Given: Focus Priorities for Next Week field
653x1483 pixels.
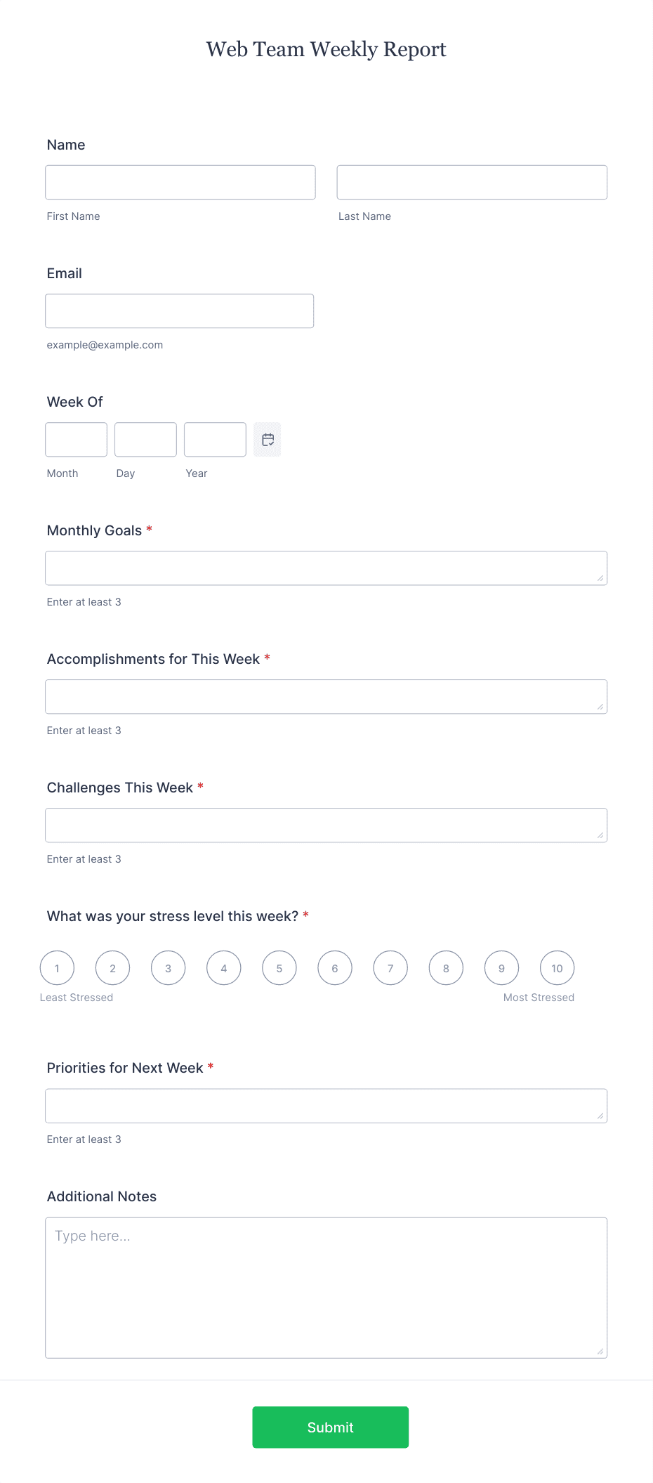Looking at the screenshot, I should click(326, 1106).
